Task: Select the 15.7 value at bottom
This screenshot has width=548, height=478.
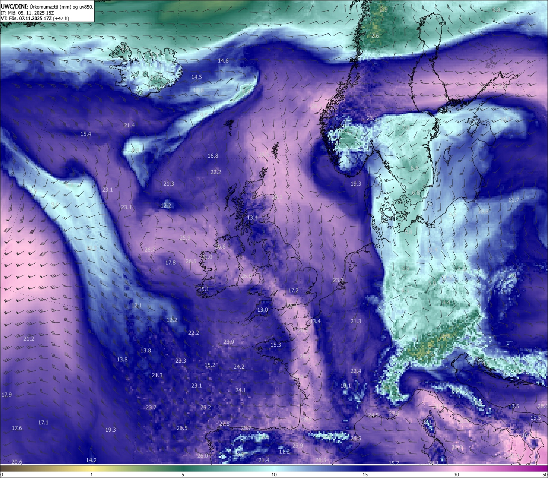Action: (x=394, y=463)
